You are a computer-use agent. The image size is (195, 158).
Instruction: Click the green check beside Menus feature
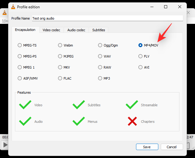(79, 121)
